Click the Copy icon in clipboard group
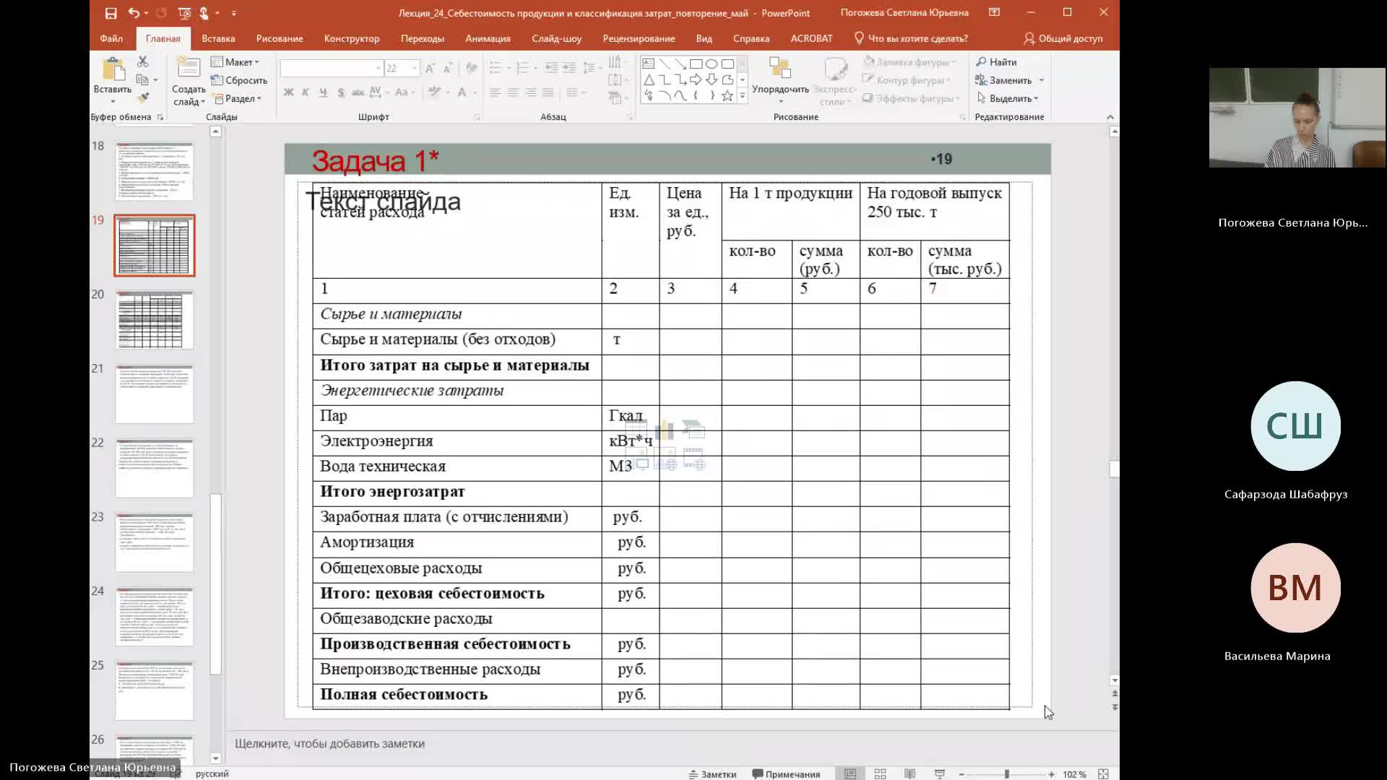1387x780 pixels. pyautogui.click(x=142, y=79)
